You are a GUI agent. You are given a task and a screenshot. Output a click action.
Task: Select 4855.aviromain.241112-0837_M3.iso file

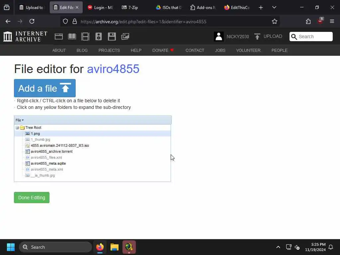60,145
